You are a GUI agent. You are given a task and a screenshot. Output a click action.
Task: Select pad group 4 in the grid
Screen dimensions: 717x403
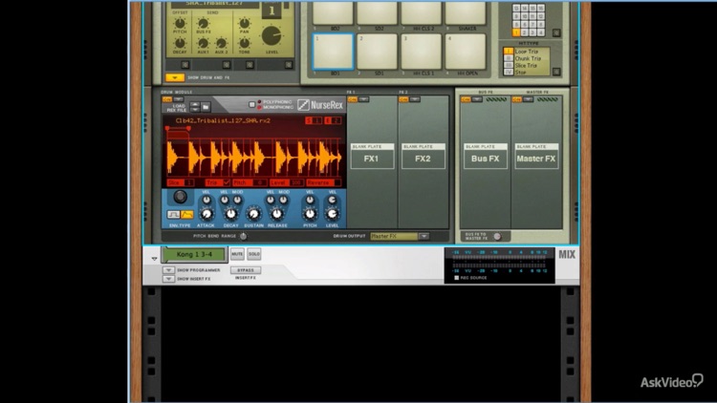[541, 32]
